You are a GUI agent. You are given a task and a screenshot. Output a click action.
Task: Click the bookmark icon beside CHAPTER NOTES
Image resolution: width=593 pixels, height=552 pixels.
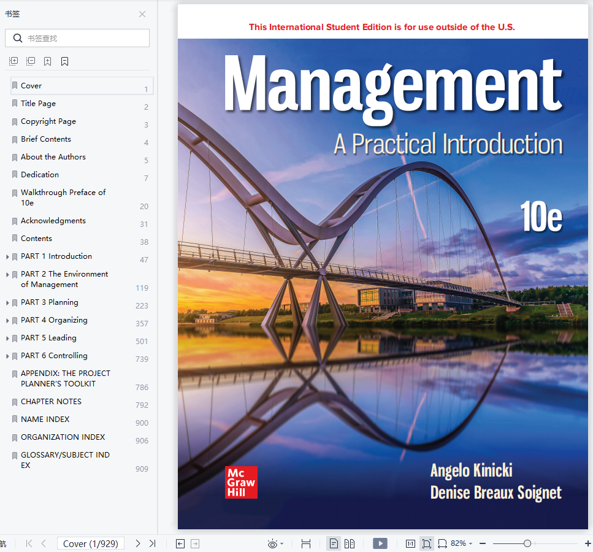click(x=15, y=402)
